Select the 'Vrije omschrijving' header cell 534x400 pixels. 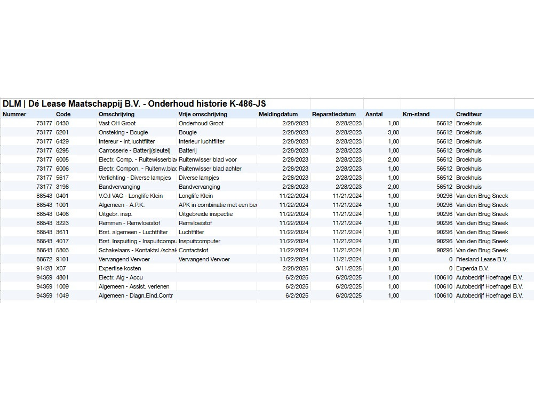pos(203,114)
